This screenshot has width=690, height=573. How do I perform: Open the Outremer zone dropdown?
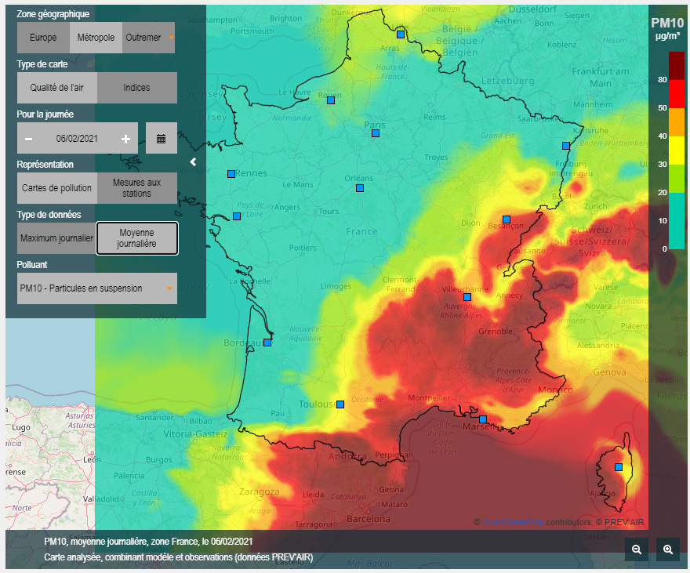[x=149, y=38]
